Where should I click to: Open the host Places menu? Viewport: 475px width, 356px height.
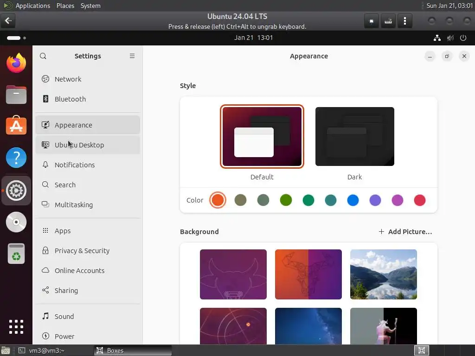click(65, 6)
